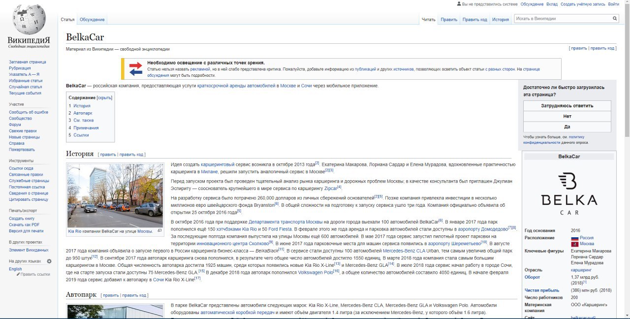Open Цитировать страницу tool link
This screenshot has height=319, width=630.
(x=29, y=199)
